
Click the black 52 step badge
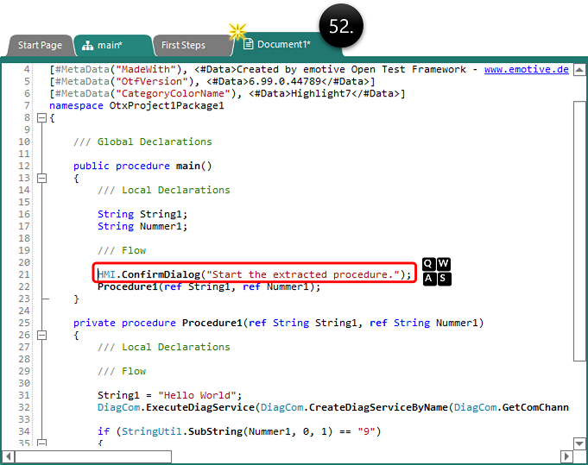342,28
